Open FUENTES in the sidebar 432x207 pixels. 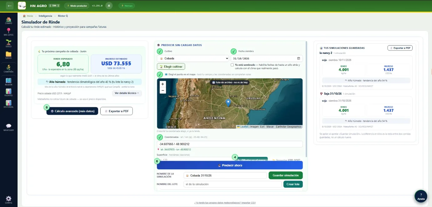coord(8,93)
